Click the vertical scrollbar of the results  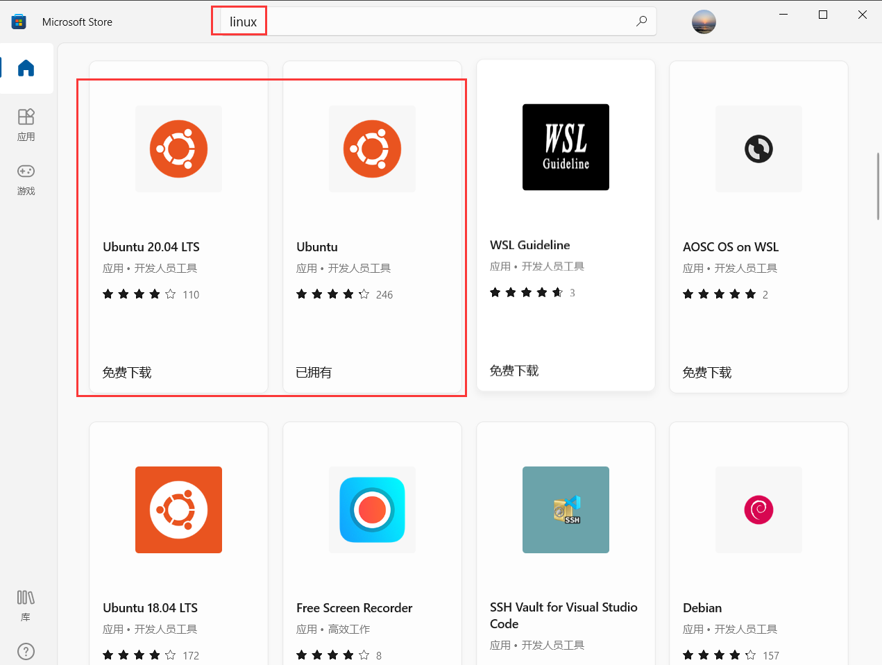point(878,186)
